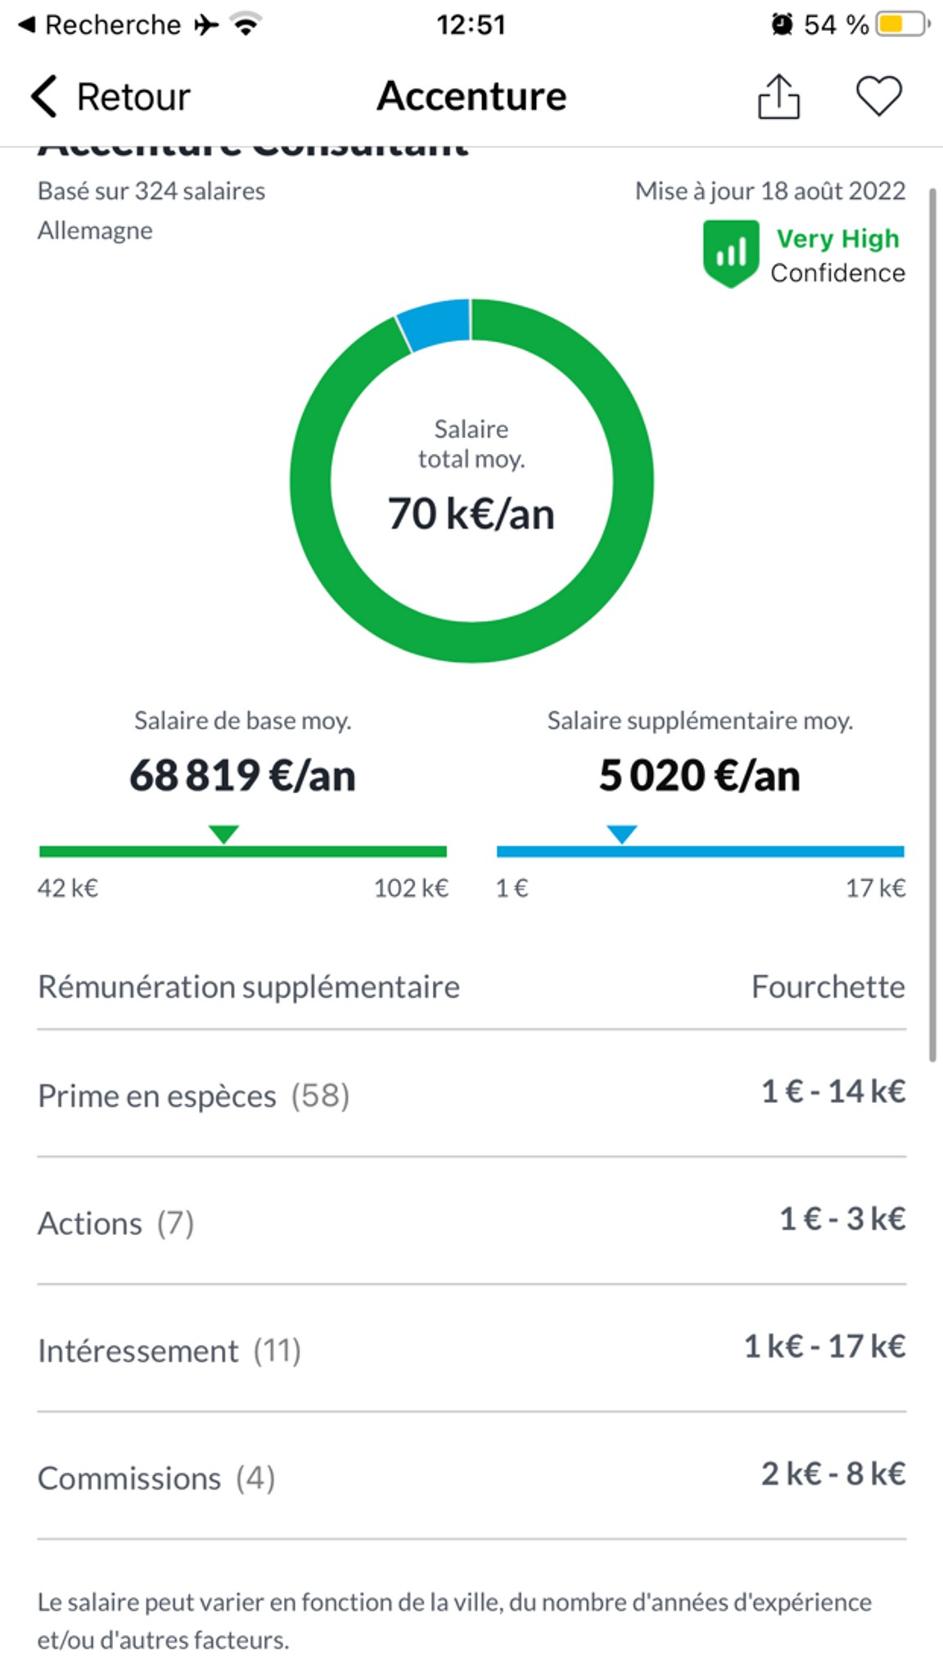Tap the heart icon to favorite Accenture
The image size is (943, 1676).
click(x=879, y=97)
